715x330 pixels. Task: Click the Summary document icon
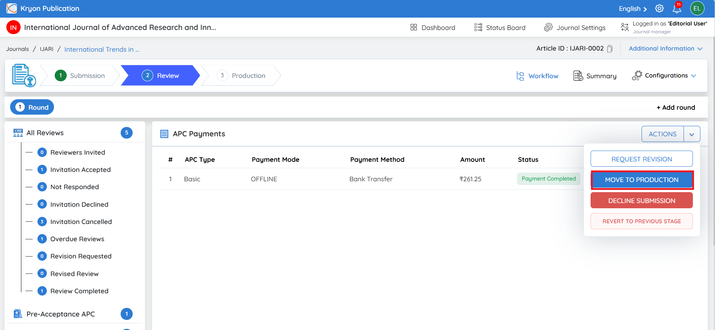(578, 76)
